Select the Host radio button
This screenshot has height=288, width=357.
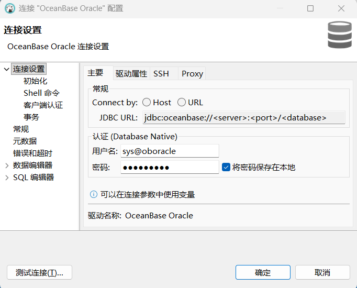pos(147,102)
